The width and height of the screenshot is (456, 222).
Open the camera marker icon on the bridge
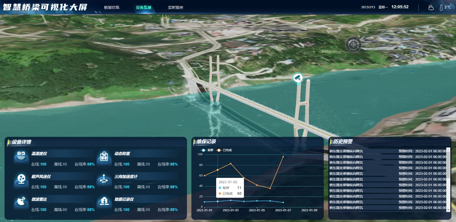297,77
